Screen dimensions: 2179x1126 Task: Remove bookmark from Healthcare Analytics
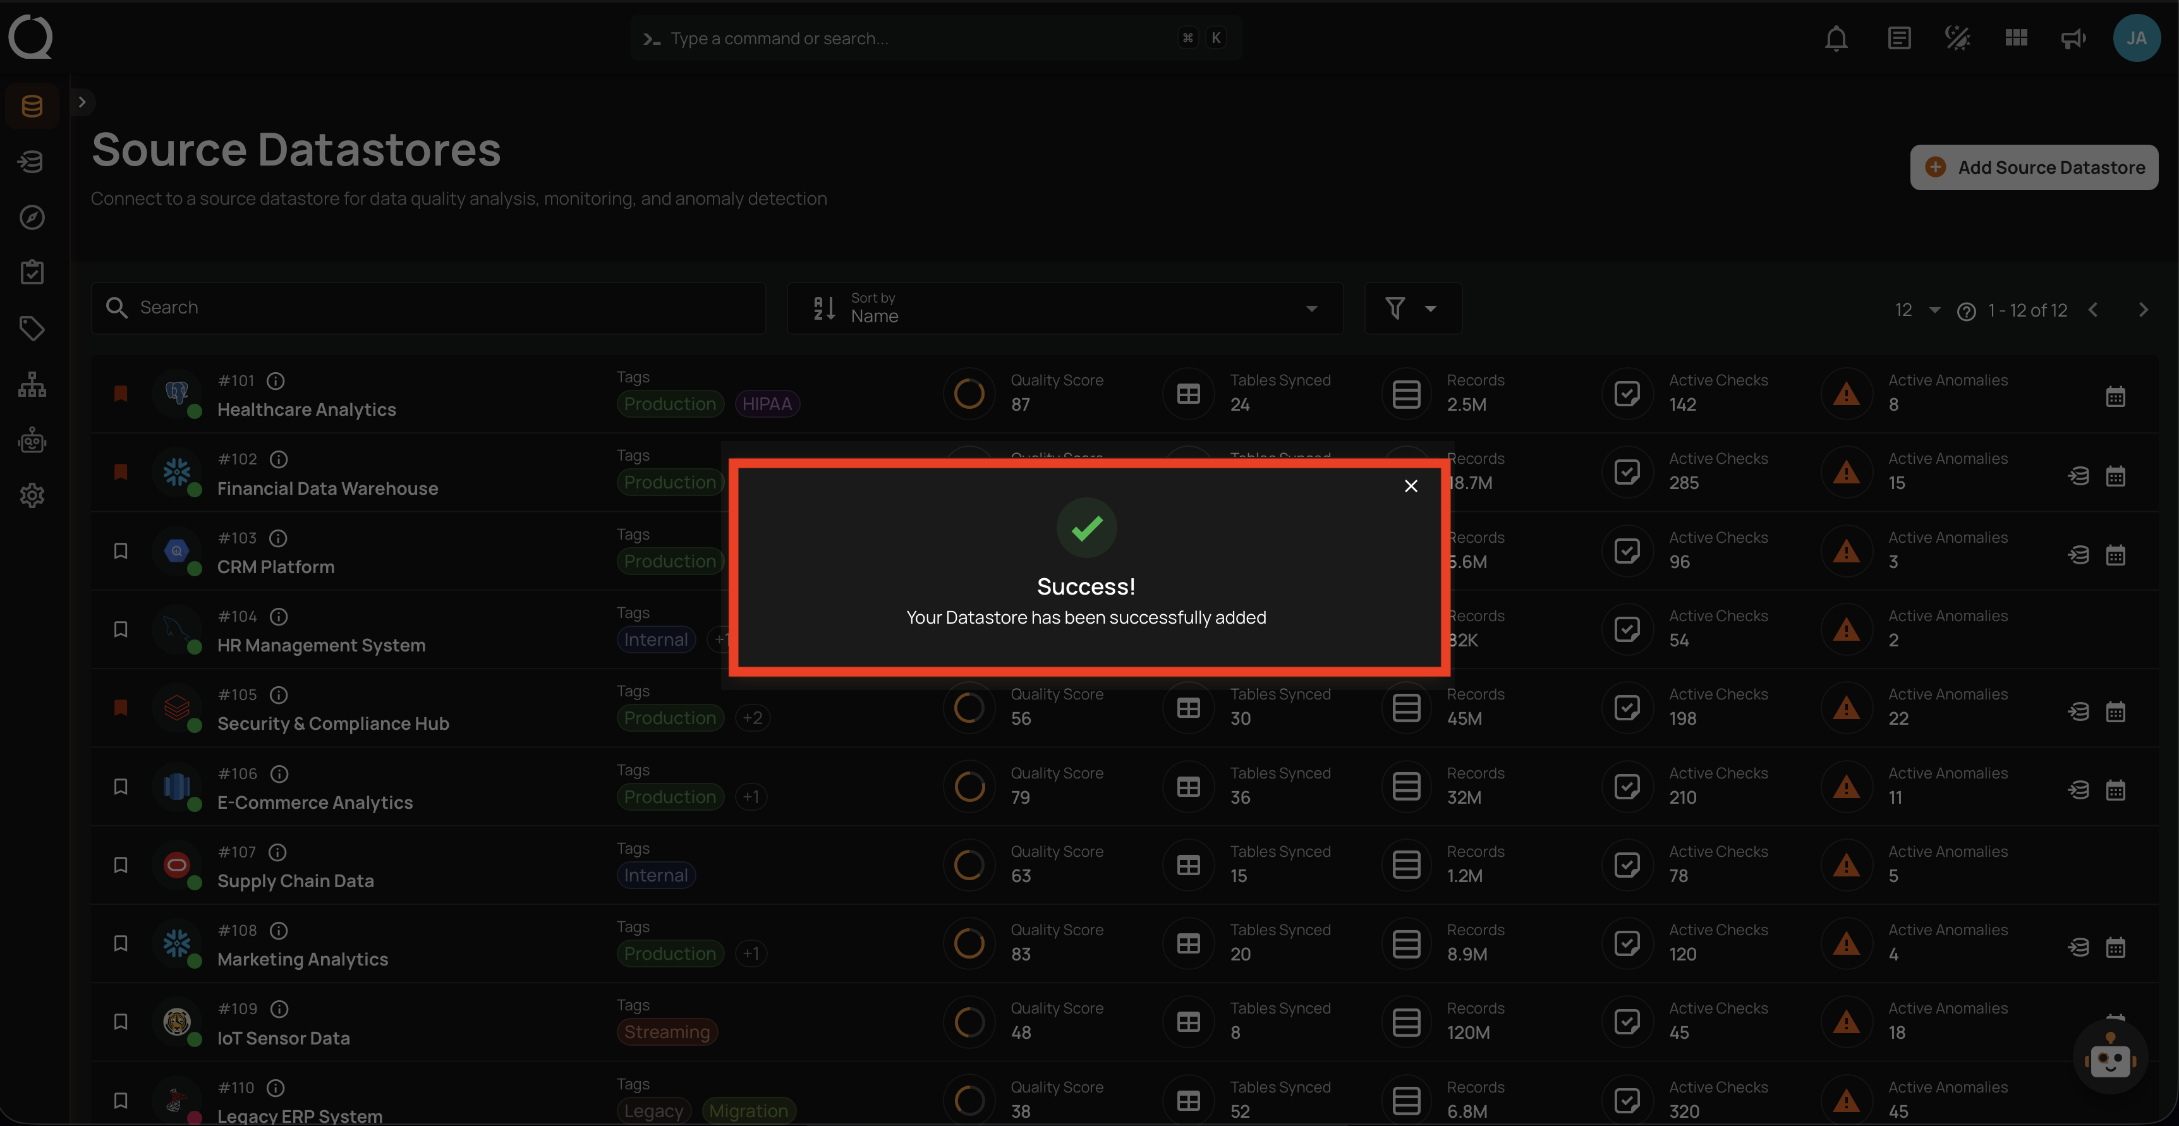[x=121, y=394]
